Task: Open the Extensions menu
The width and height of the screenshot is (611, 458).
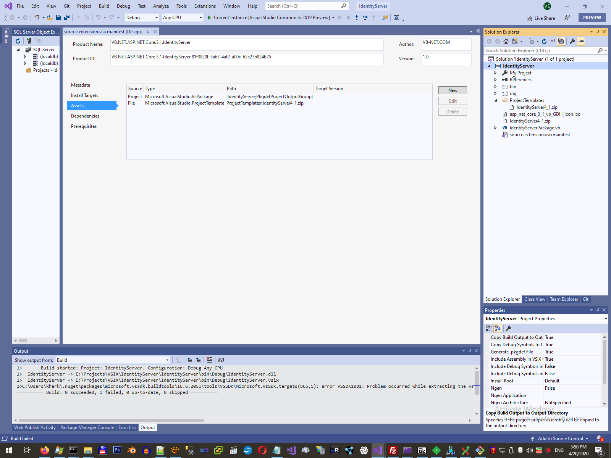Action: [205, 6]
